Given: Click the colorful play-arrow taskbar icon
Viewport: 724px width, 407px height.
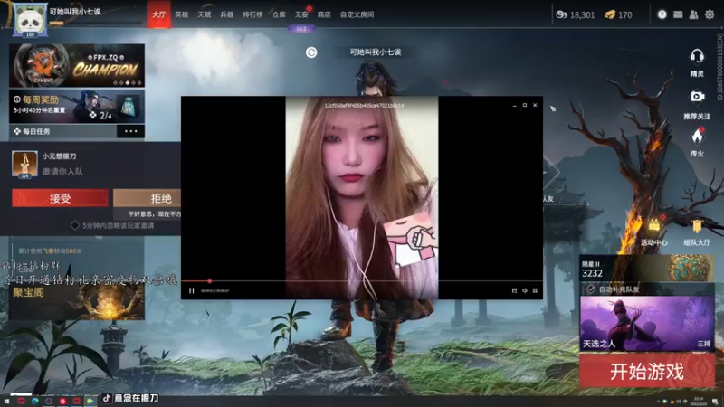Looking at the screenshot, I should tap(90, 402).
